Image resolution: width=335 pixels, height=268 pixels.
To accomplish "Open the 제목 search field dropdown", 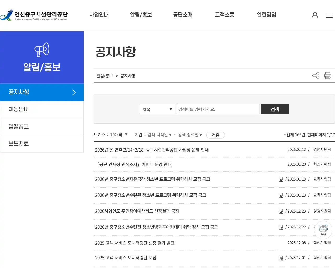I will coord(158,109).
